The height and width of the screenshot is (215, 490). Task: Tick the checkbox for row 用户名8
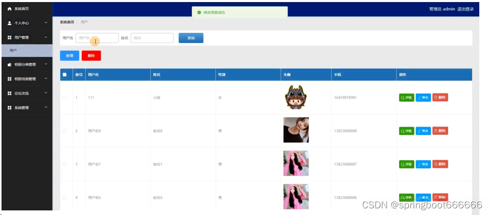pos(65,131)
